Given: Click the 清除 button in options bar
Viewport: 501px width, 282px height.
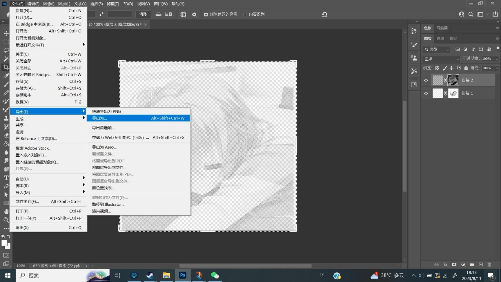Looking at the screenshot, I should point(143,14).
